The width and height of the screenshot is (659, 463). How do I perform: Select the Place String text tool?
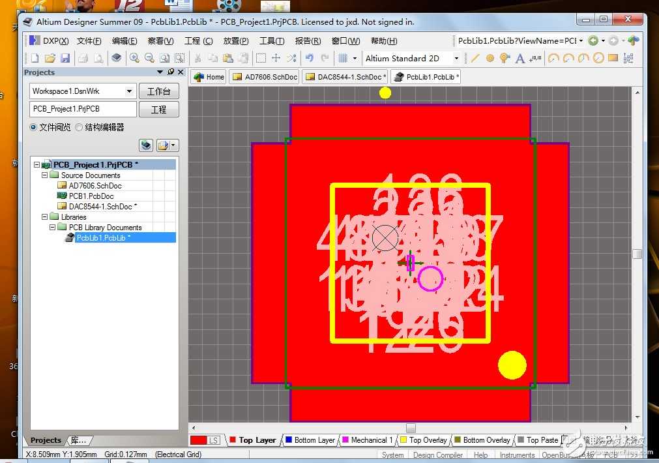pos(520,58)
